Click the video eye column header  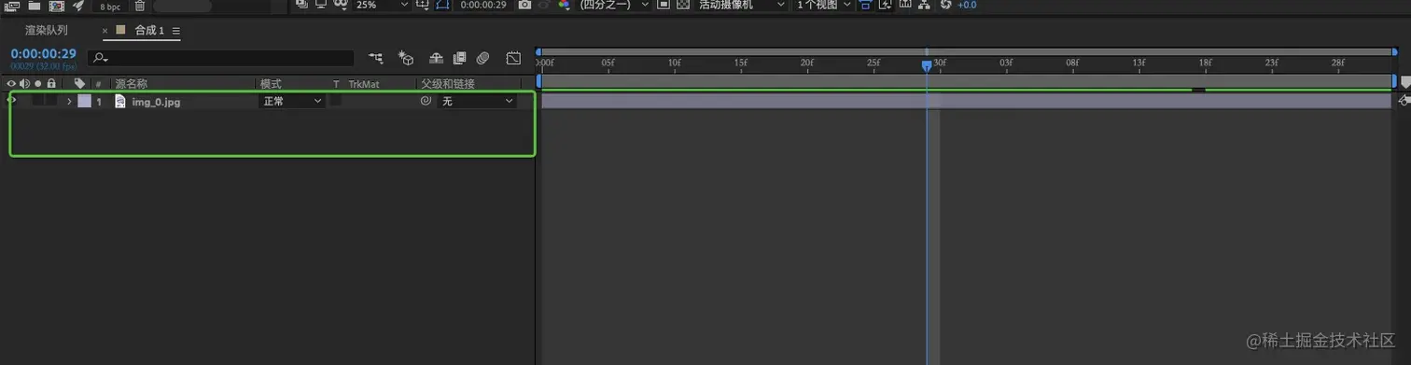click(12, 84)
